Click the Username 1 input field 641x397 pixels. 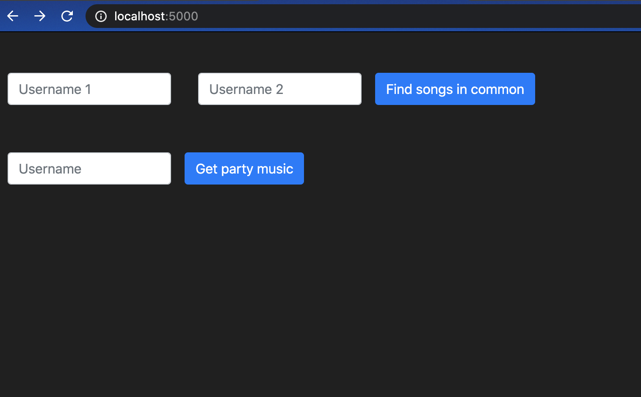[x=89, y=89]
